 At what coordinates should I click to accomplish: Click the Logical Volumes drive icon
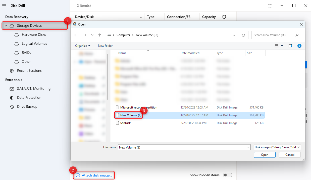point(17,44)
